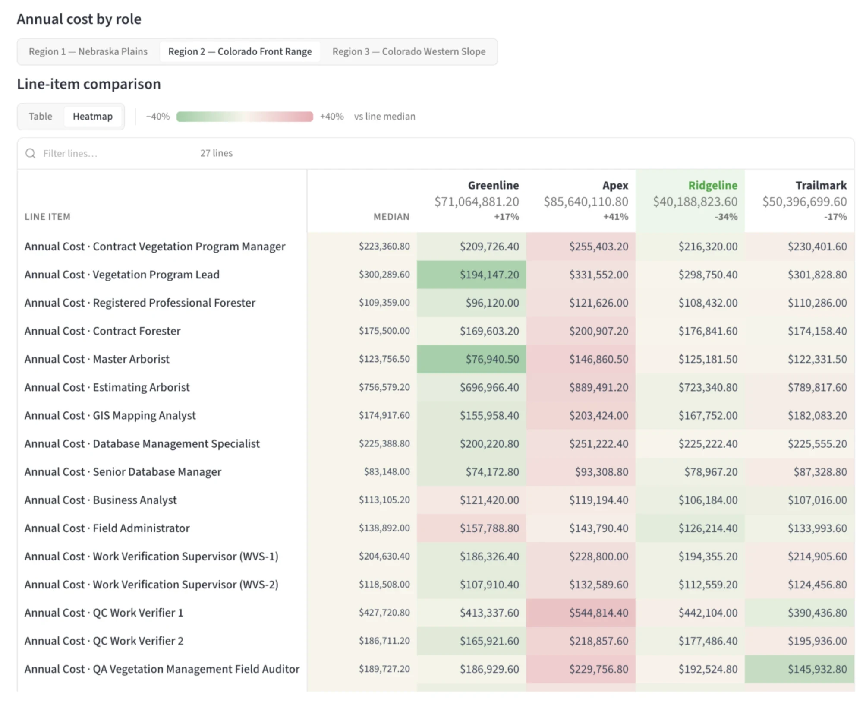The image size is (863, 702).
Task: Click Ridgeline cell $126,214.40
Action: coord(690,528)
